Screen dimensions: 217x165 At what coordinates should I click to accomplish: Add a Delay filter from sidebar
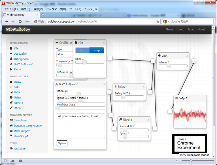18,82
